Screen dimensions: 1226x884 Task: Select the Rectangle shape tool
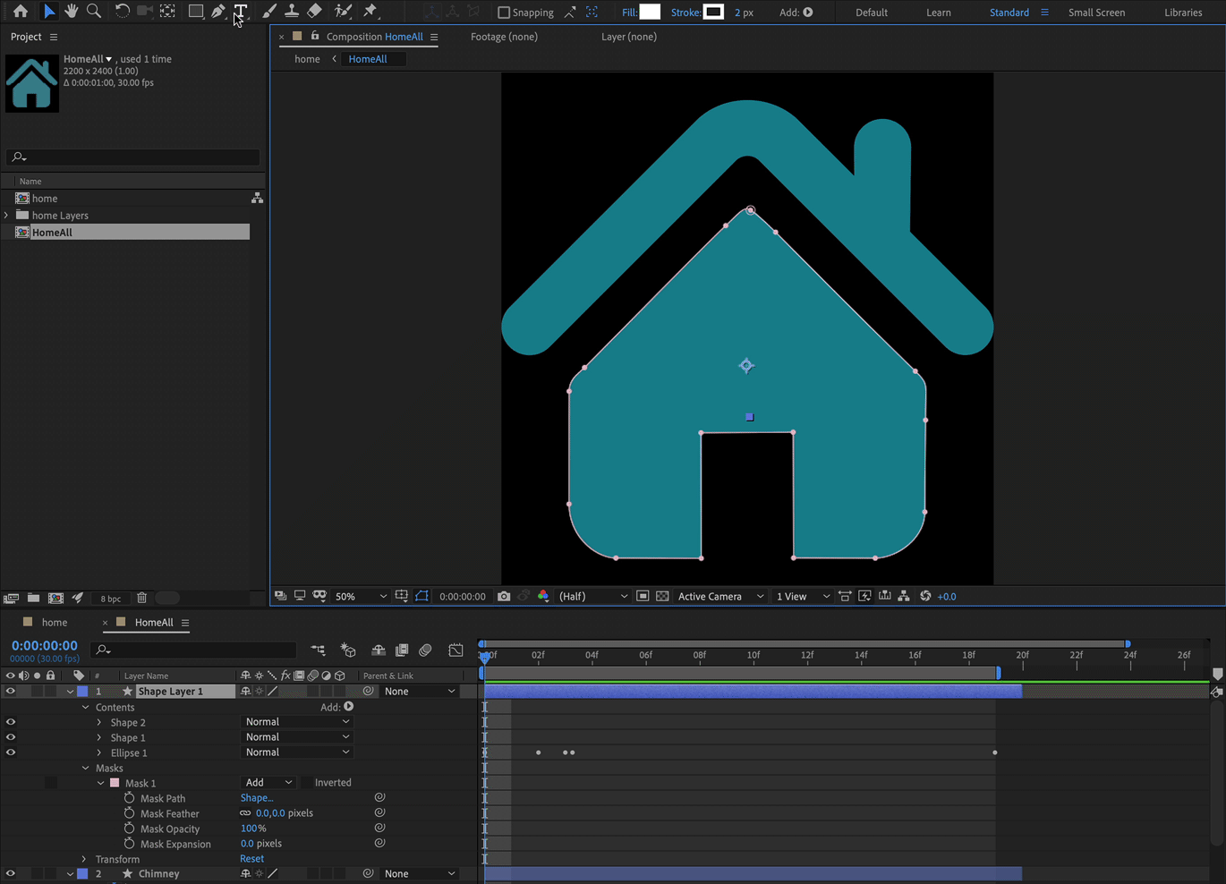pyautogui.click(x=195, y=12)
